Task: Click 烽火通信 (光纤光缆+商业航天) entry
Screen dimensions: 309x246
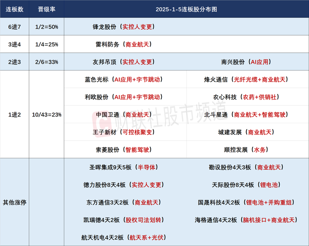Action: (246, 79)
